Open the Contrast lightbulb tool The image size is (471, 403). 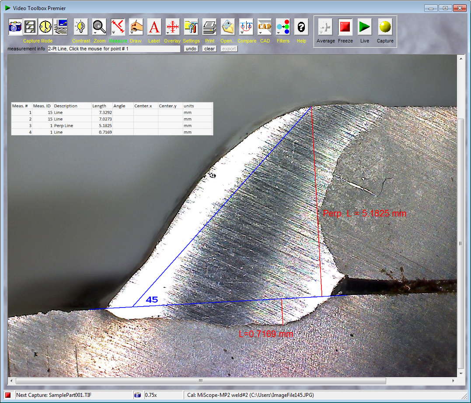pyautogui.click(x=81, y=27)
